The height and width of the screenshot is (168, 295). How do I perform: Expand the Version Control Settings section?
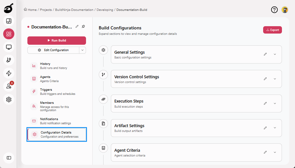(275, 79)
